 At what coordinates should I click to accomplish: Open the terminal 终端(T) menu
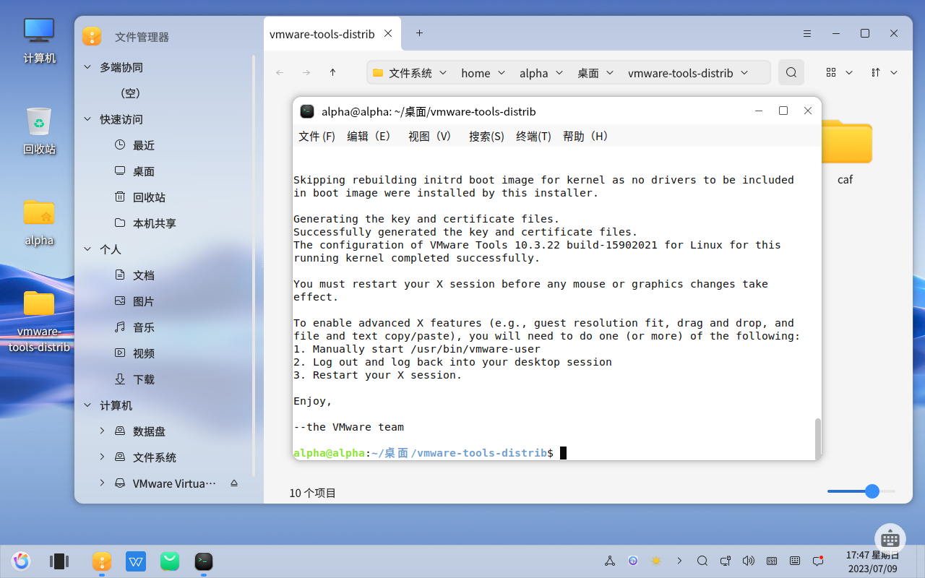pyautogui.click(x=533, y=136)
